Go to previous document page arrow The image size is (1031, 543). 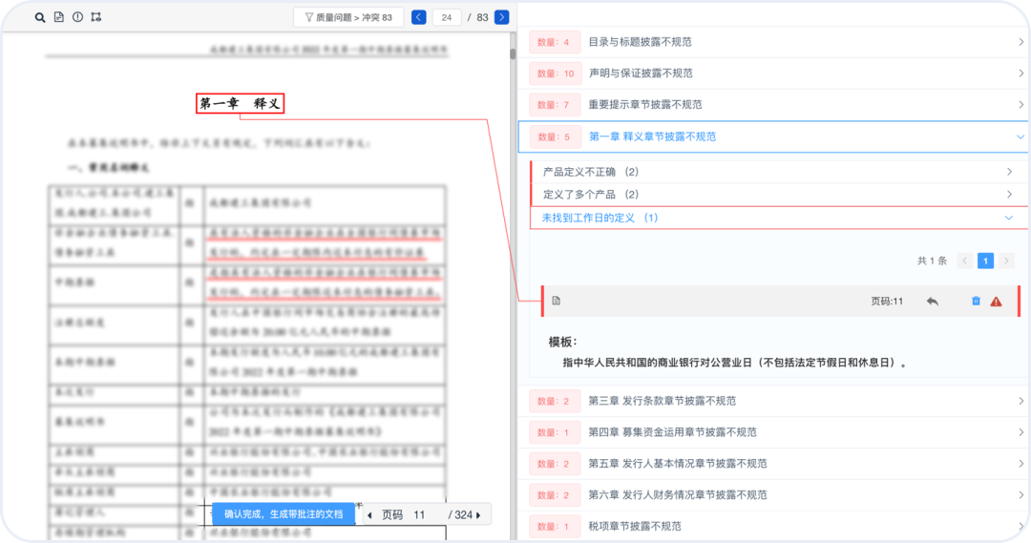[x=369, y=515]
